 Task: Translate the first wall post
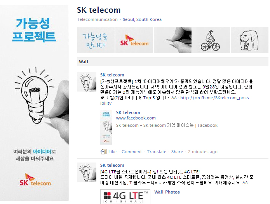[157, 152]
